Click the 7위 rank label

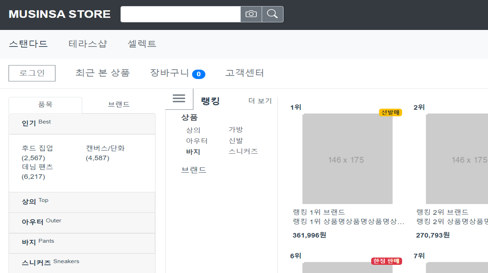pyautogui.click(x=419, y=256)
